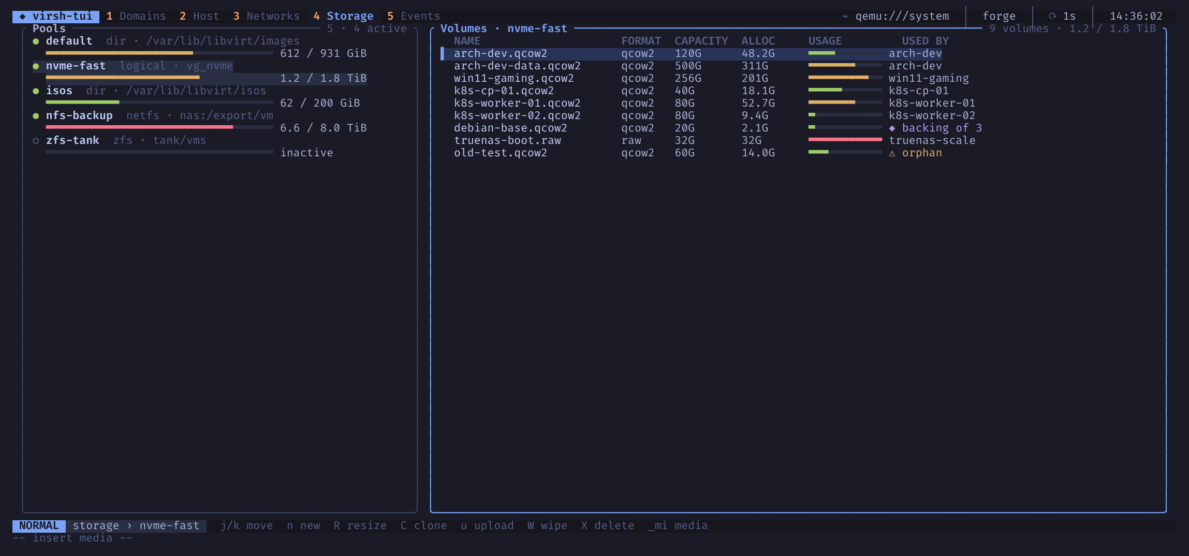Click the virsh-tui diamond logo icon
The image size is (1189, 556).
pyautogui.click(x=22, y=17)
